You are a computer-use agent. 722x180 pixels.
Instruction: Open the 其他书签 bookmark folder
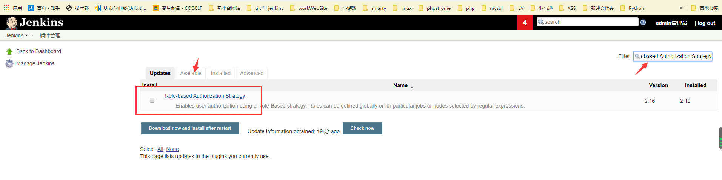point(705,8)
